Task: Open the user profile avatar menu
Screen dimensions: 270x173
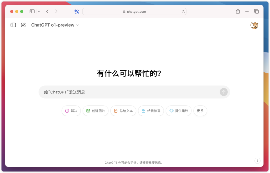Action: pos(254,25)
